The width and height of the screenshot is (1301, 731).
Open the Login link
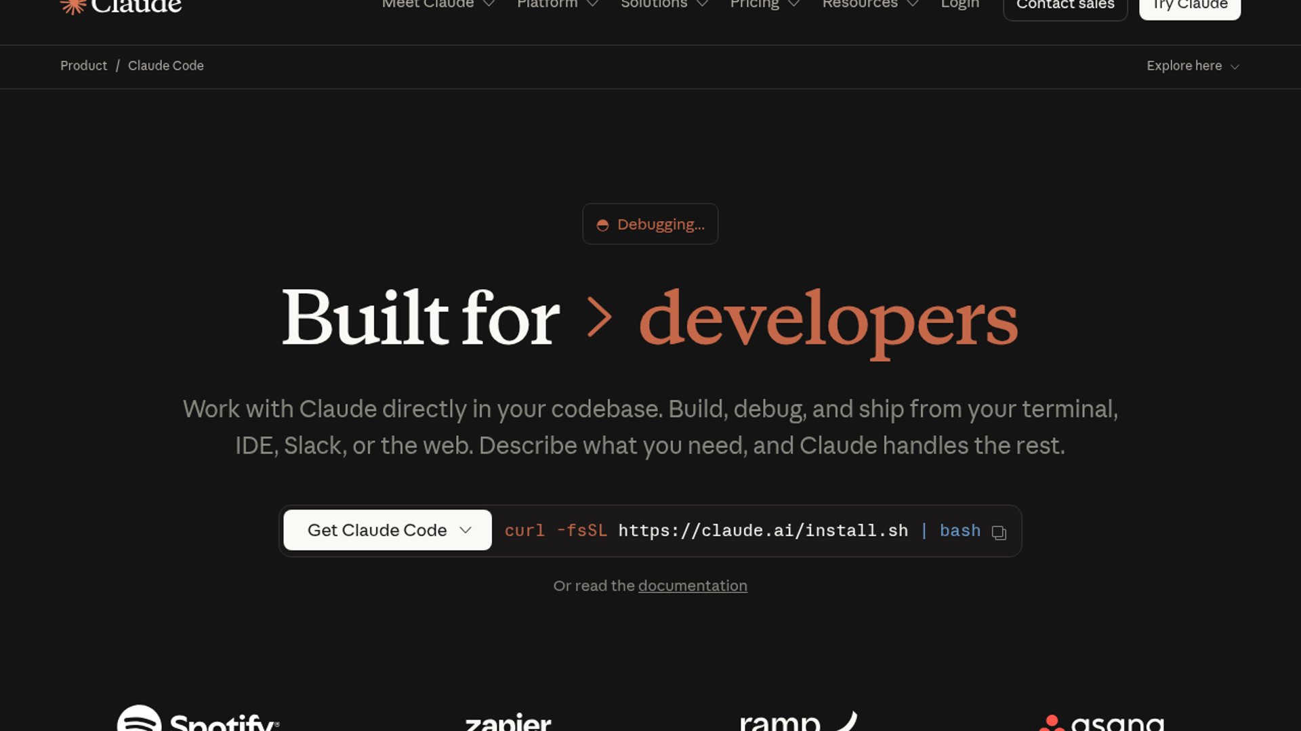(x=960, y=4)
